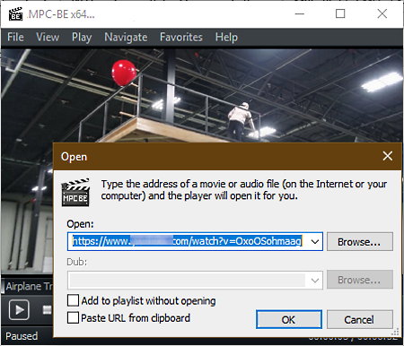Screen dimensions: 404x346
Task: Click the Paused status text
Action: click(x=22, y=336)
